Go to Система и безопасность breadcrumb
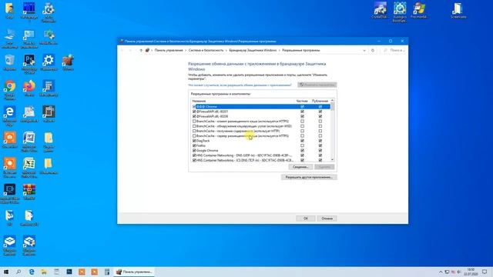493x277 pixels. [x=206, y=50]
